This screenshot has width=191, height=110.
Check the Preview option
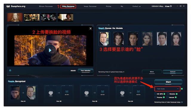coord(155,97)
